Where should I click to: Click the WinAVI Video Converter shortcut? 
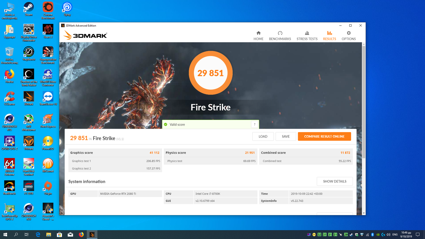tap(48, 77)
